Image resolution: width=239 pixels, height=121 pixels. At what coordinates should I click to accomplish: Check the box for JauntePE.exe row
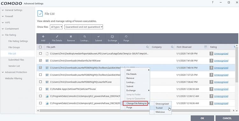click(x=40, y=82)
